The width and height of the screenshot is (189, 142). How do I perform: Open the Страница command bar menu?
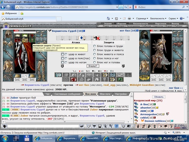pos(142,19)
